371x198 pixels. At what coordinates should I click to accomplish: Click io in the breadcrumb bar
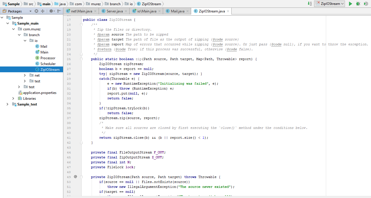pos(129,4)
